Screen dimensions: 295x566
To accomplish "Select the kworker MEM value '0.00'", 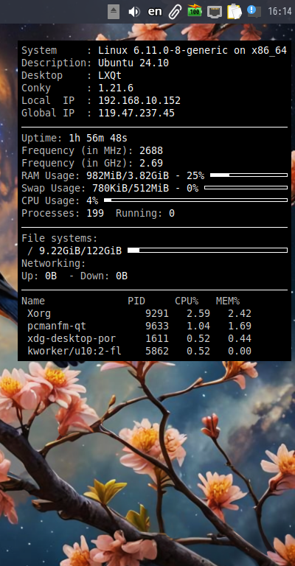I will pos(240,352).
